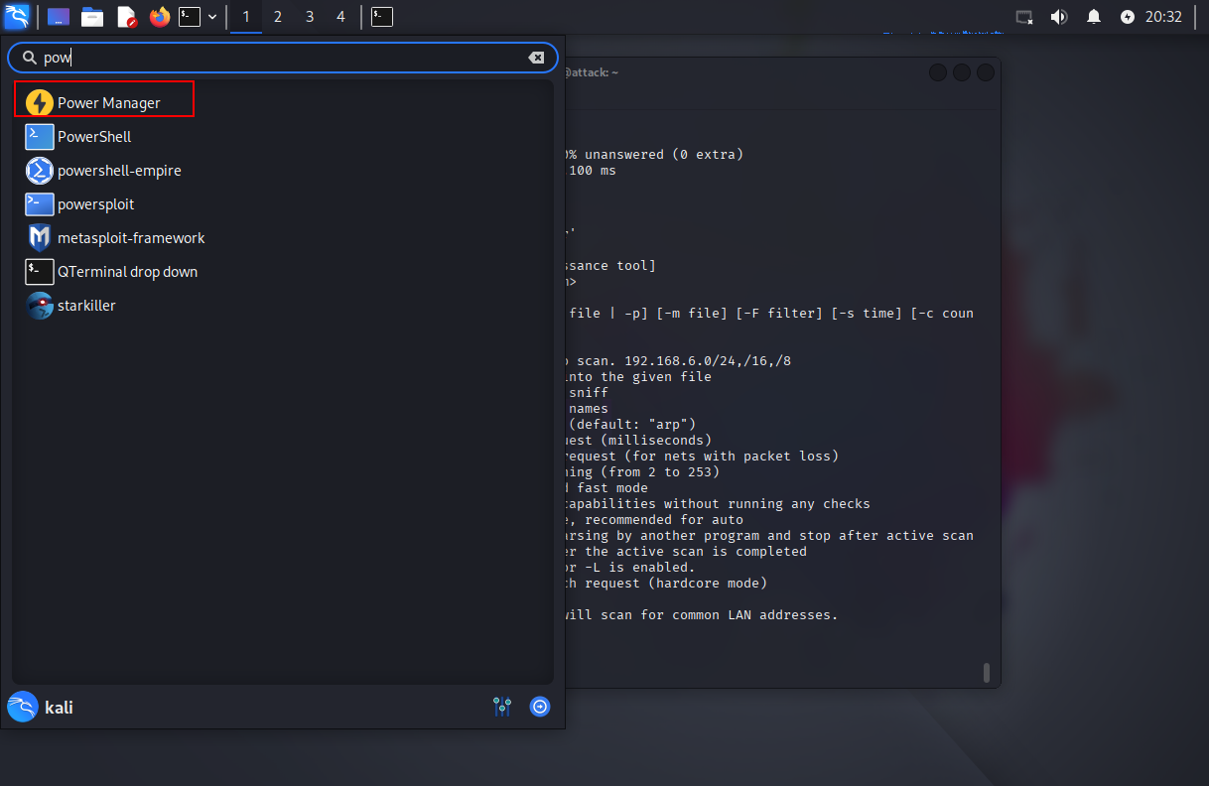
Task: Click middle round button in terminal titlebar
Action: pyautogui.click(x=962, y=72)
